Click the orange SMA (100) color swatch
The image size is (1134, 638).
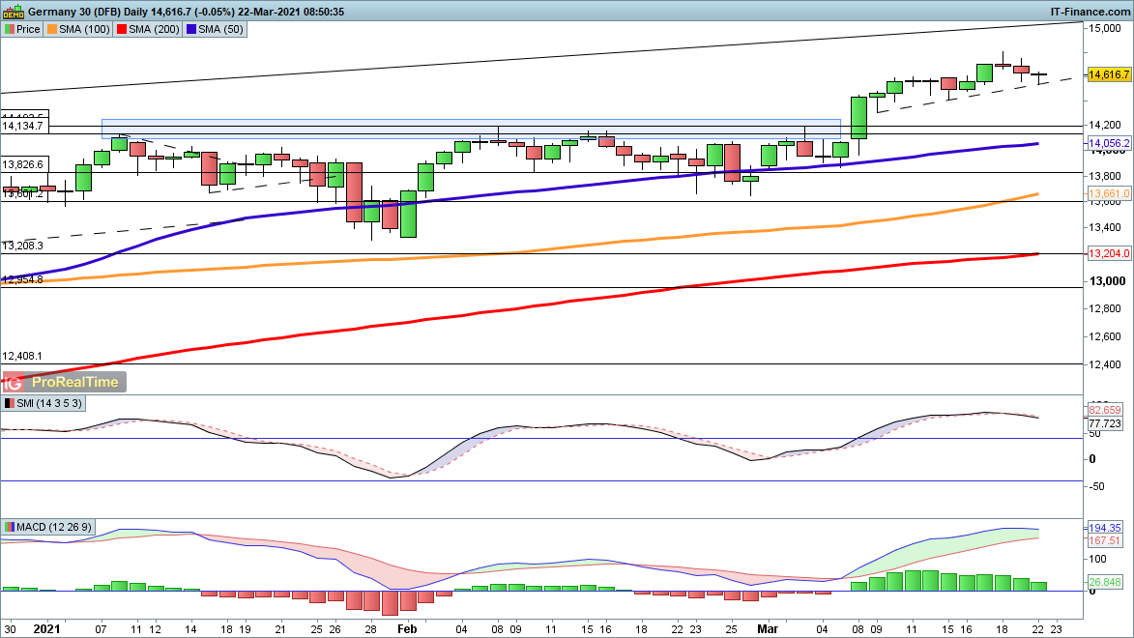(x=52, y=29)
